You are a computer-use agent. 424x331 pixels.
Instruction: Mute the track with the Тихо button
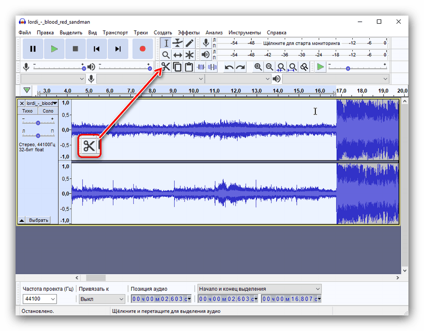point(27,110)
